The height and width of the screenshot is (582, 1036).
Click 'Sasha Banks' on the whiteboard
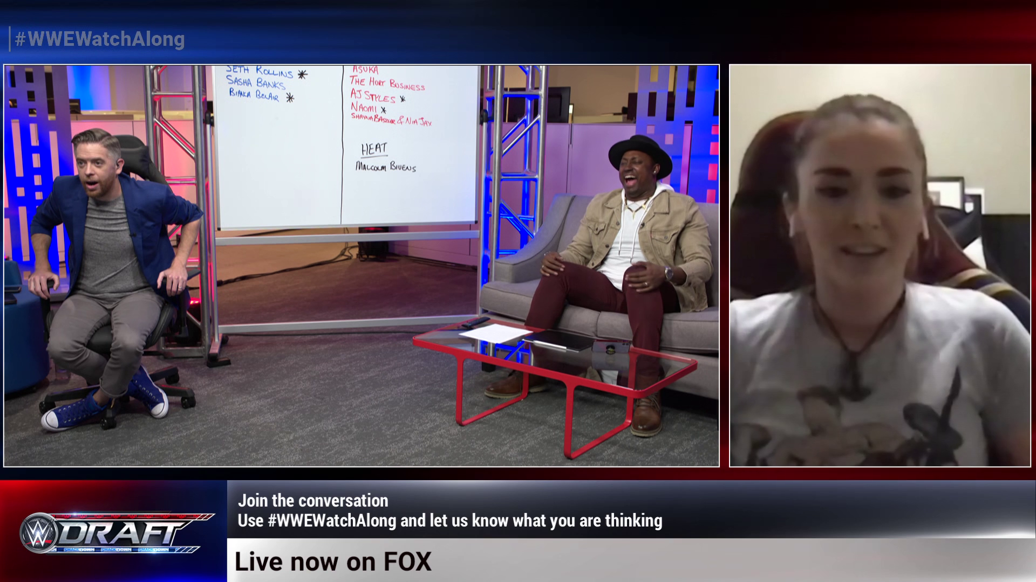tap(255, 82)
